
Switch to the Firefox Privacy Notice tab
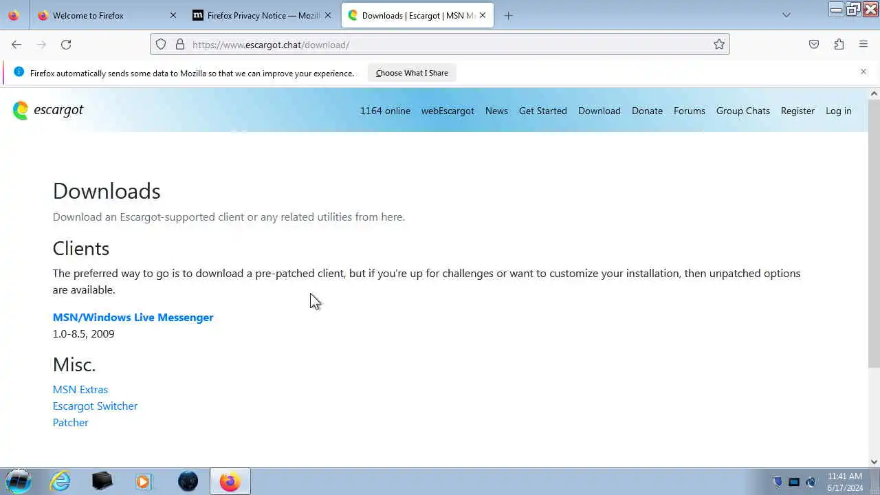(x=262, y=15)
